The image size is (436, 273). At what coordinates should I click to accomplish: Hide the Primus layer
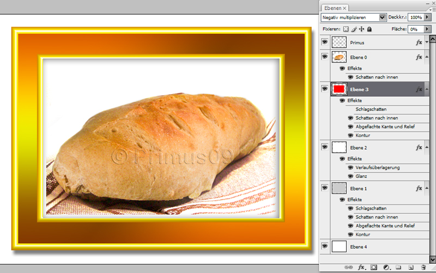tap(325, 42)
